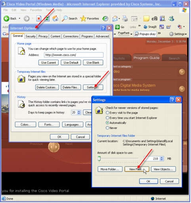Click the Move Folder button

[x=110, y=169]
